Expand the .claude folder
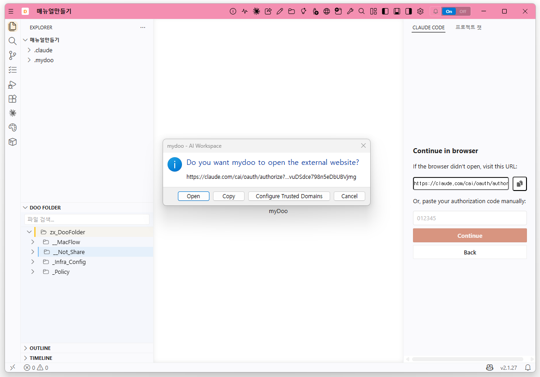 tap(29, 50)
